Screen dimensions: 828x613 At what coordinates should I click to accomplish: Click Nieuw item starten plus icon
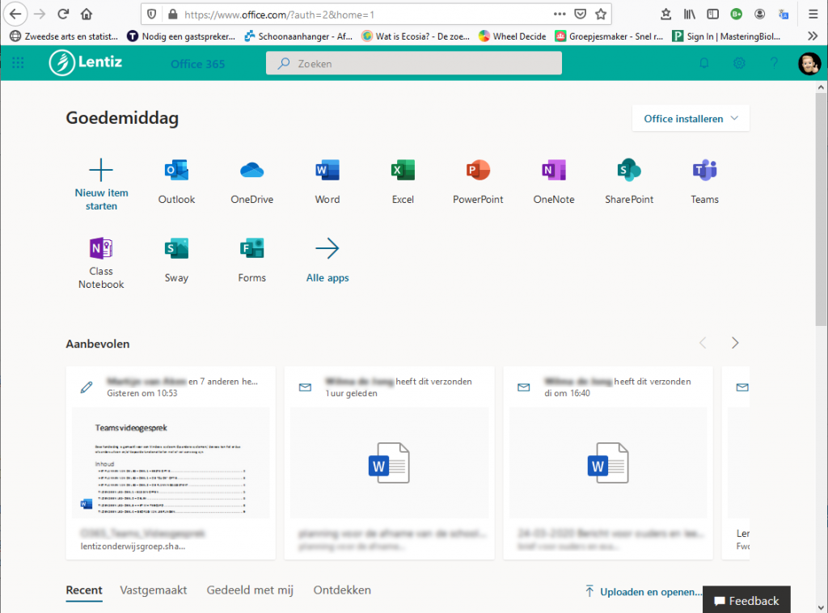click(x=101, y=170)
